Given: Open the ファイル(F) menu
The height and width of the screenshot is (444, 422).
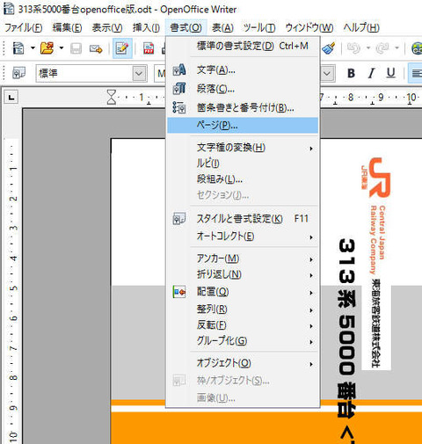Looking at the screenshot, I should (24, 28).
